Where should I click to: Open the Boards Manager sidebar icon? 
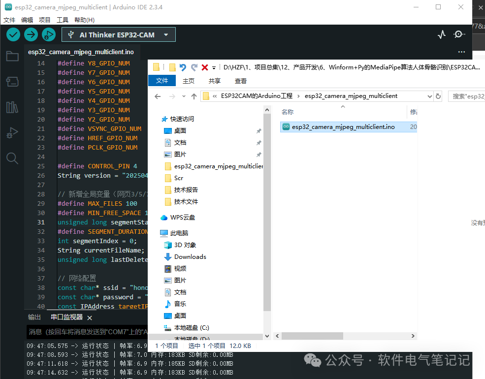coord(12,82)
